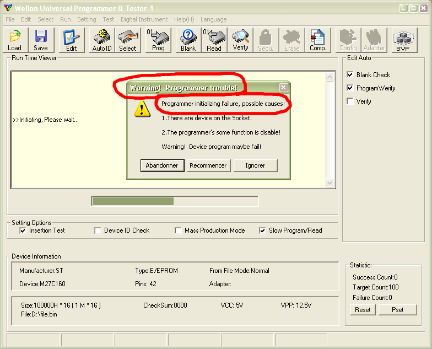Click the Pset button

398,310
